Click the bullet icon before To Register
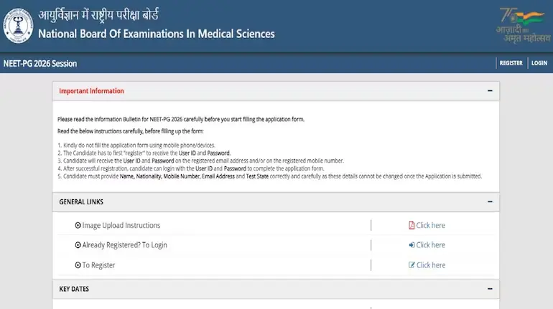Screen dimensions: 553x309 tap(78, 265)
